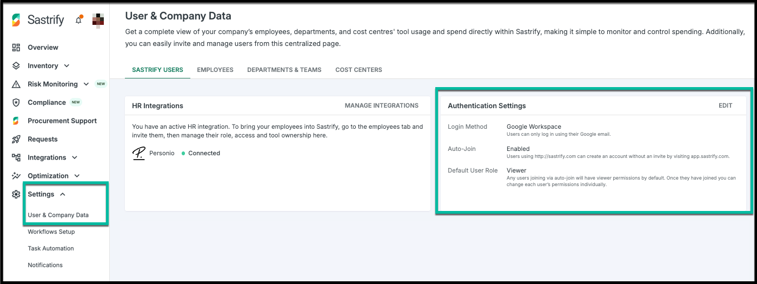The height and width of the screenshot is (284, 757).
Task: Click the Procurement Support icon
Action: [x=16, y=121]
